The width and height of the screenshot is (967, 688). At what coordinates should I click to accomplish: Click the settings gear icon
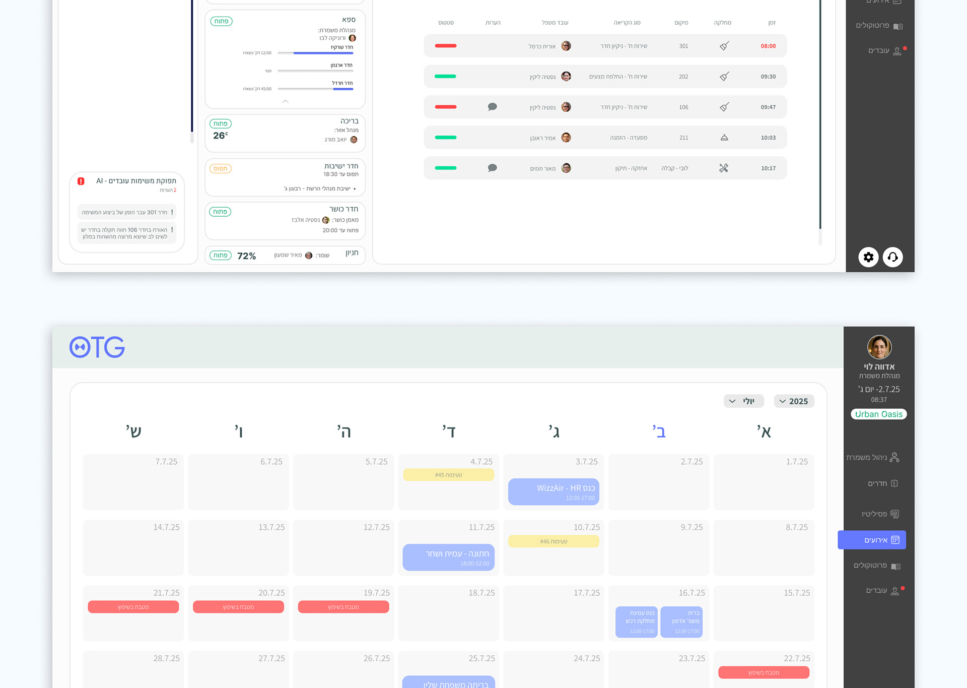868,257
